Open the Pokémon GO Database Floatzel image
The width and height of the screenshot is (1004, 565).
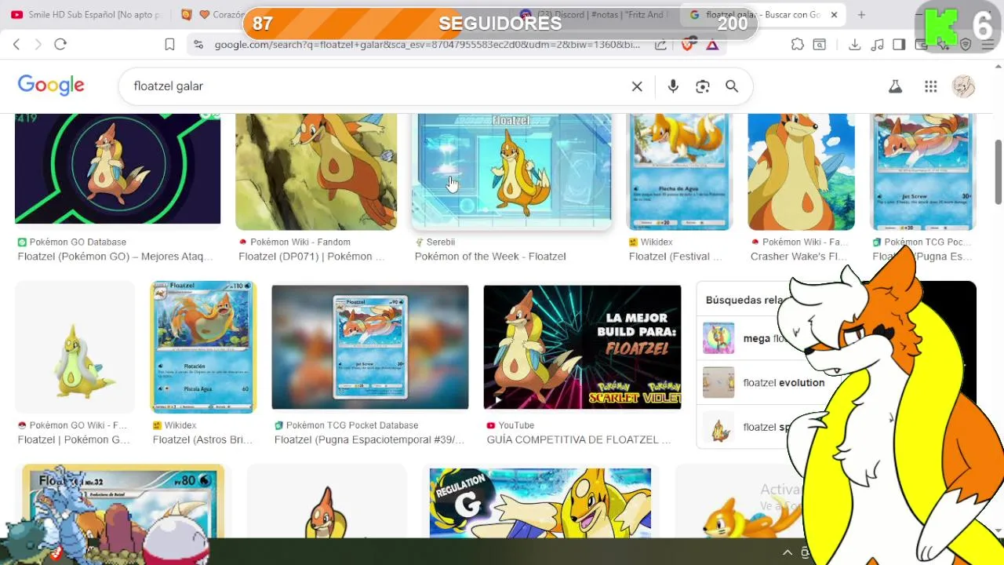pyautogui.click(x=118, y=169)
